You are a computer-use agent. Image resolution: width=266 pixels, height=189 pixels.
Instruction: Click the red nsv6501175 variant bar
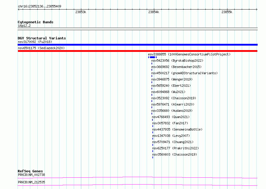click(x=137, y=51)
